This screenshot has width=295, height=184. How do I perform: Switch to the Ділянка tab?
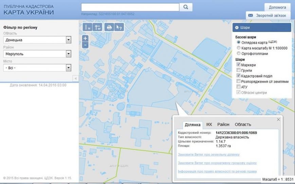pos(192,125)
